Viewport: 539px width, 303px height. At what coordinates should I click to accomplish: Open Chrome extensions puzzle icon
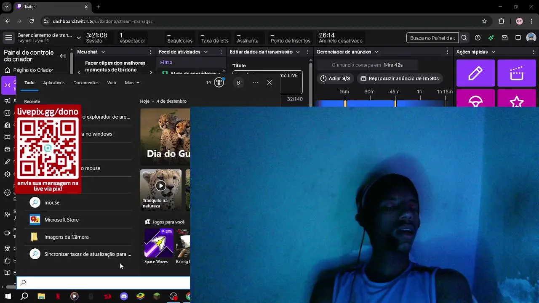pyautogui.click(x=501, y=21)
